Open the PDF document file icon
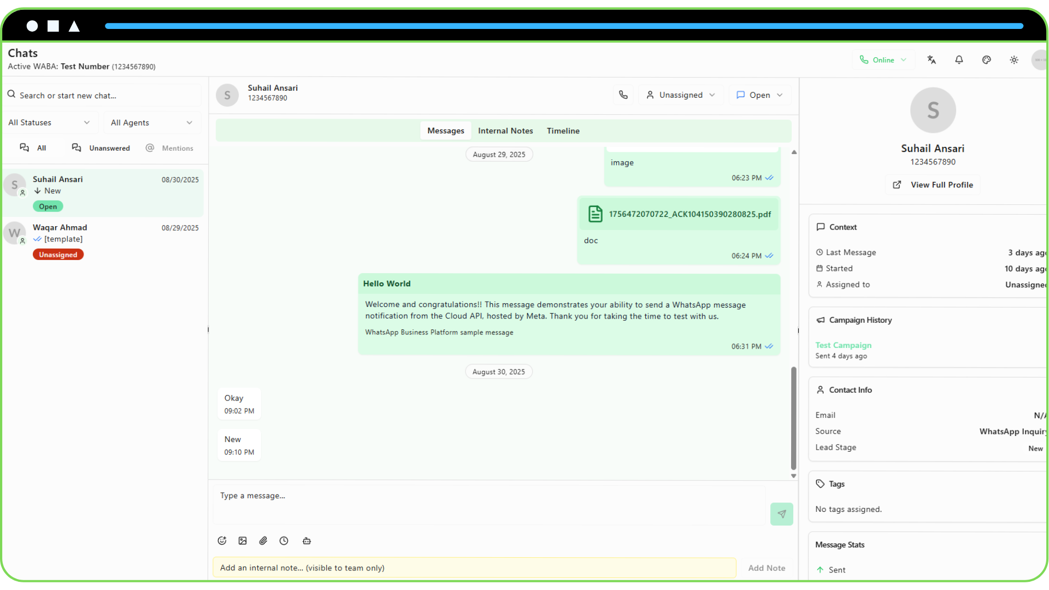Screen dimensions: 1049x590 pos(596,214)
